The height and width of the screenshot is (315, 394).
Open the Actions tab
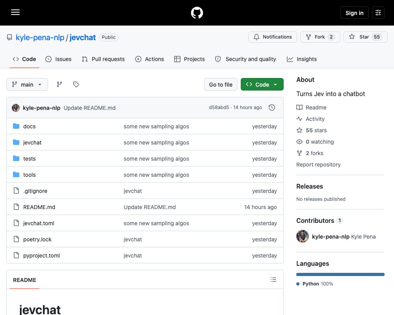pyautogui.click(x=149, y=59)
